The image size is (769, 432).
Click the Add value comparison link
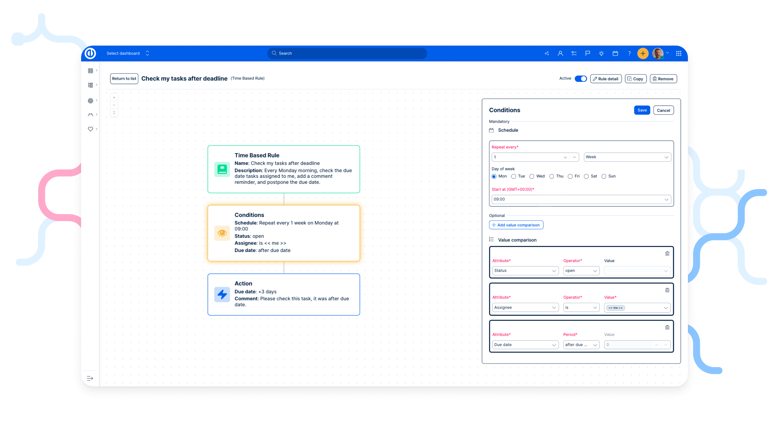[x=516, y=225]
